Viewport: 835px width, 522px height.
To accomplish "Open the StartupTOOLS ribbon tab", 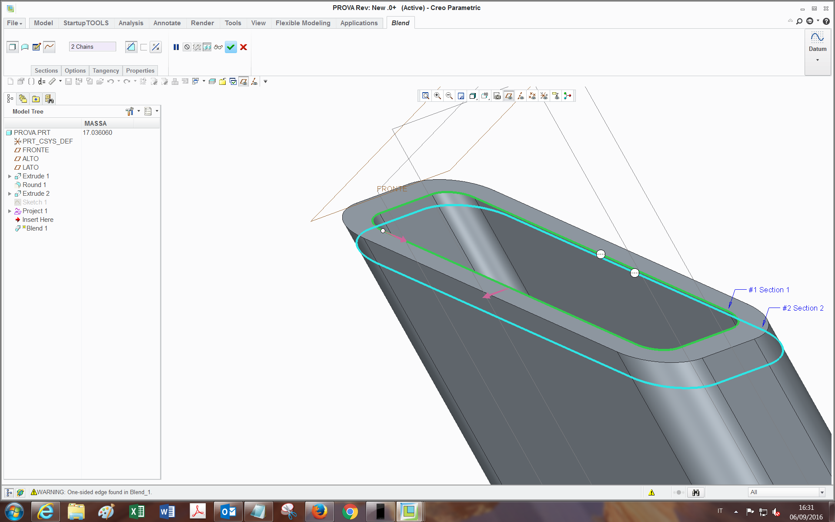I will [x=86, y=23].
